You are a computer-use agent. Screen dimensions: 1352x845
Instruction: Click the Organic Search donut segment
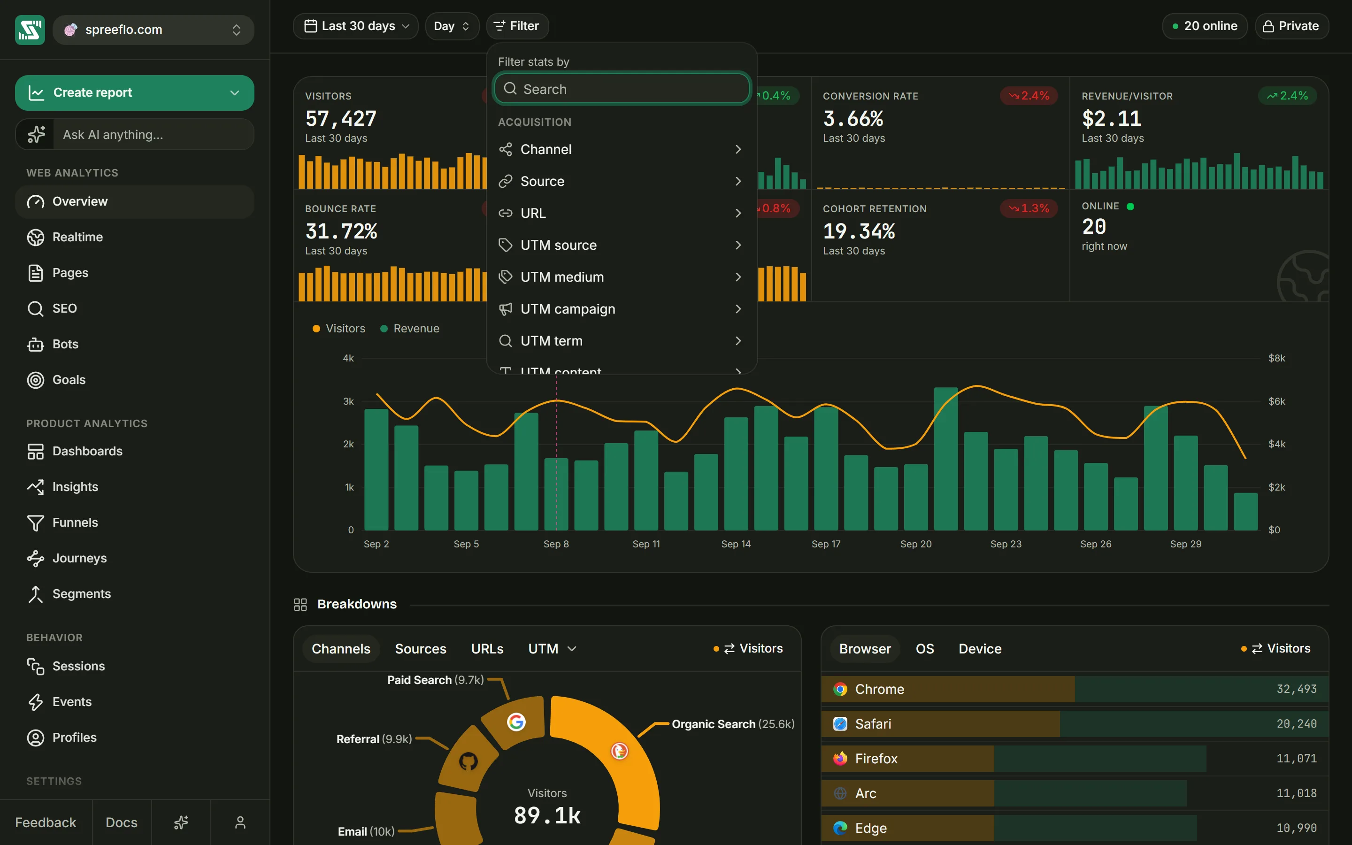point(620,751)
